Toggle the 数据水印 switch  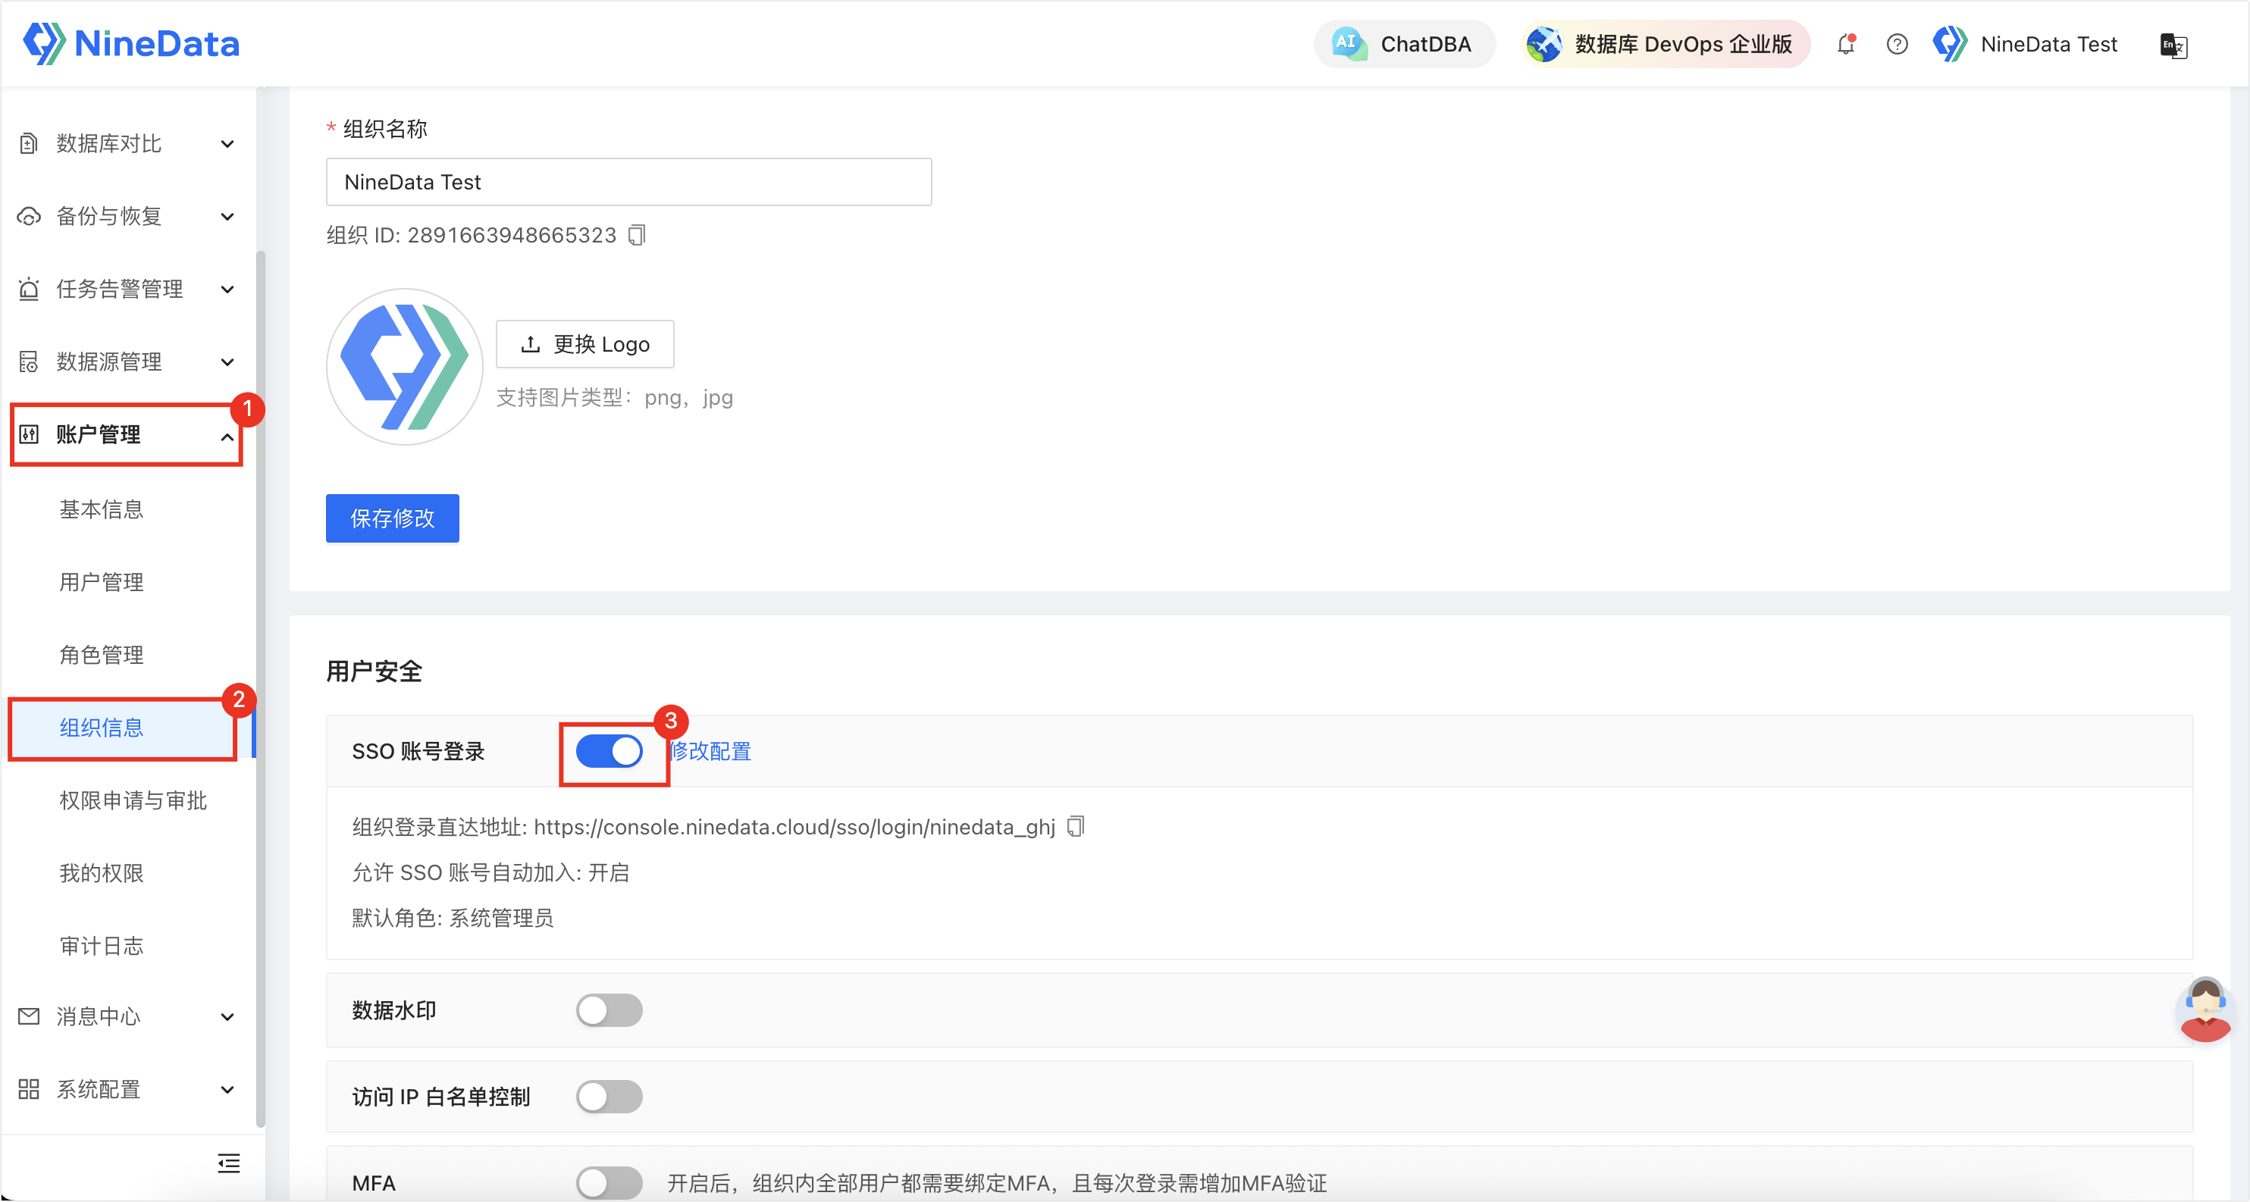tap(610, 1010)
